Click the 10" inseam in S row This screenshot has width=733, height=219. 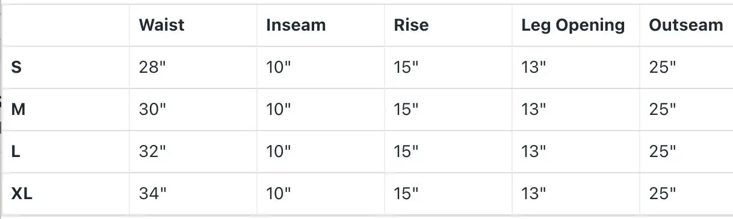click(279, 67)
